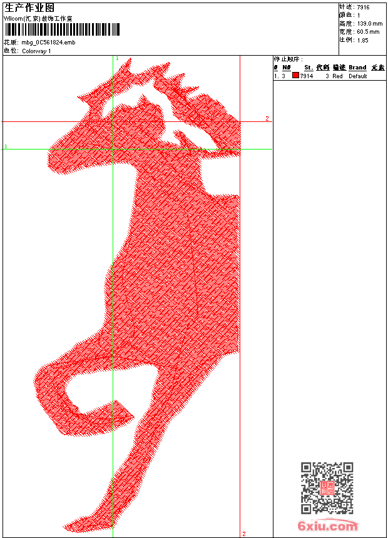
Task: Click the 6xiu.com watermark logo
Action: pos(327,526)
